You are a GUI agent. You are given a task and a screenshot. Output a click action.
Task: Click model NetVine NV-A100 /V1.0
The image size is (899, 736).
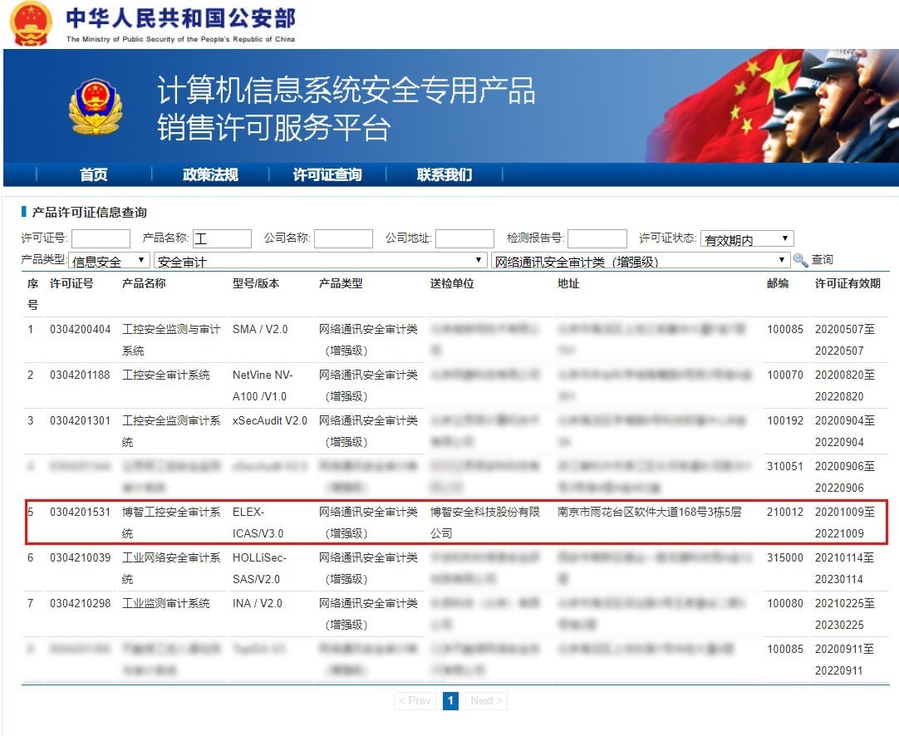click(263, 385)
